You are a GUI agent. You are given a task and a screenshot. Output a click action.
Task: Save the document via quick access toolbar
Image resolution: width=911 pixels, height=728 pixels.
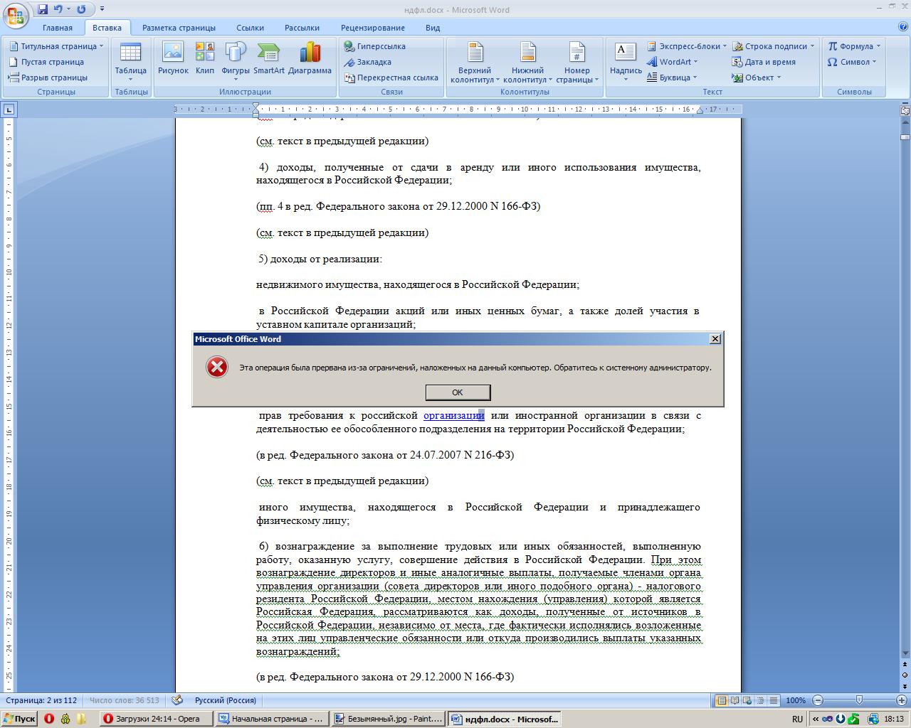[43, 9]
